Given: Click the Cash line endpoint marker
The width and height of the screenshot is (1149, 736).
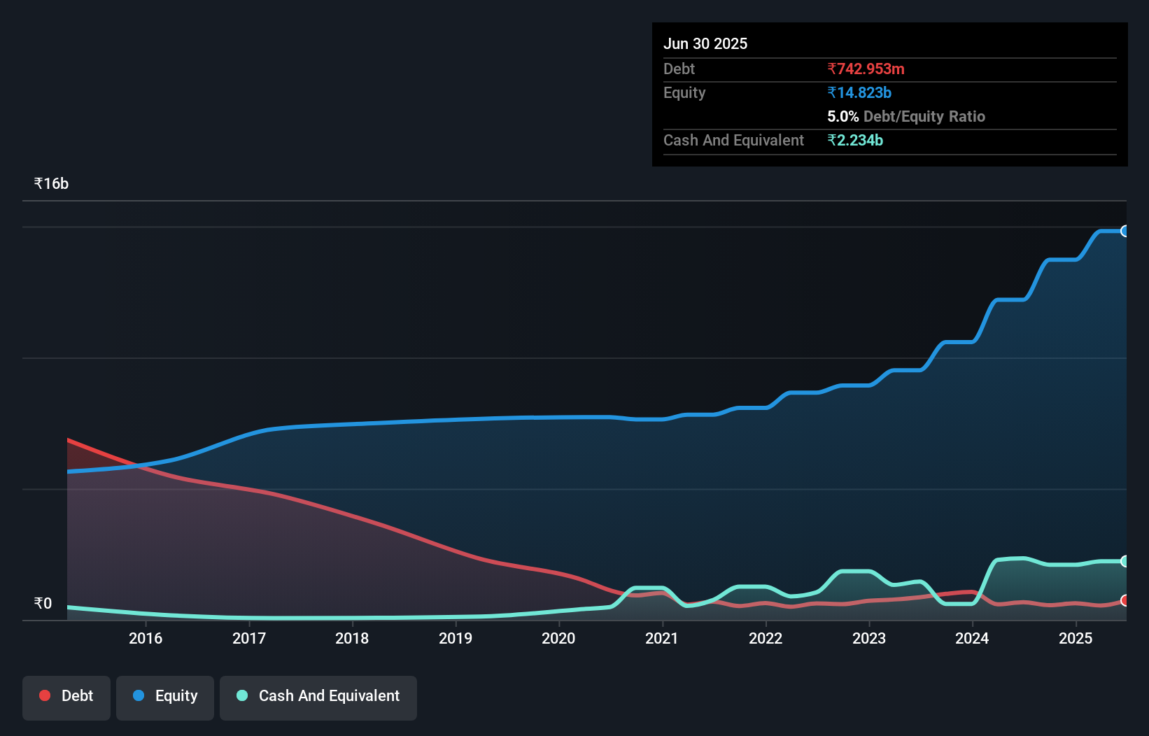Looking at the screenshot, I should pos(1124,560).
